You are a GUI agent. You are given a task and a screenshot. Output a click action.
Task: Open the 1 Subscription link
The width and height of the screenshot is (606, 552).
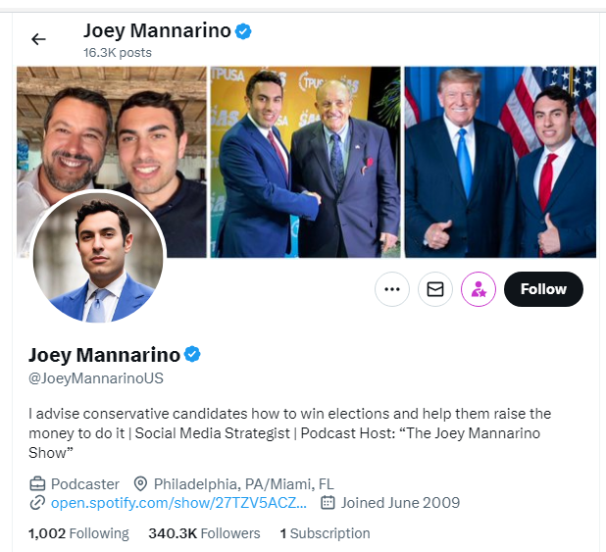click(325, 533)
